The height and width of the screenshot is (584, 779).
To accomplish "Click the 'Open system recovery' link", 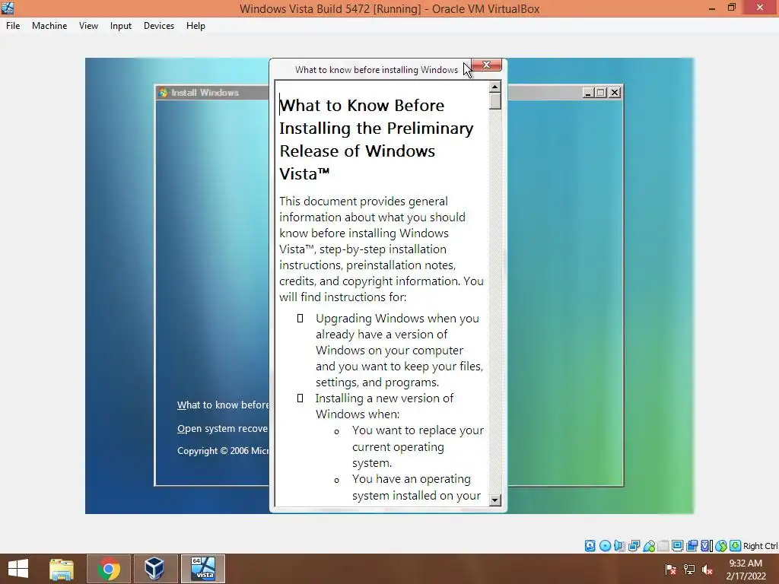I will 223,429.
